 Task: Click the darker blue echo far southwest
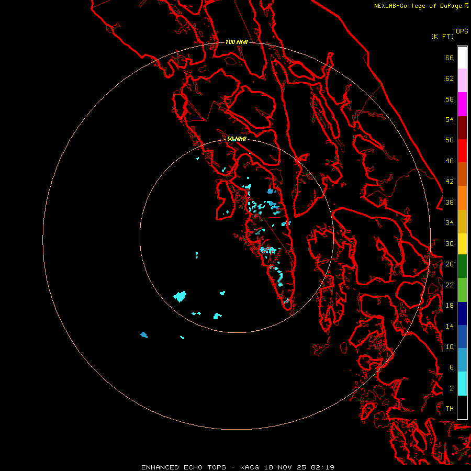pyautogui.click(x=144, y=335)
